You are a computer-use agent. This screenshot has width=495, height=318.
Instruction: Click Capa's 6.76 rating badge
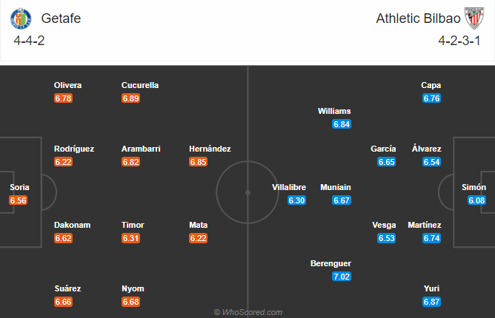431,98
